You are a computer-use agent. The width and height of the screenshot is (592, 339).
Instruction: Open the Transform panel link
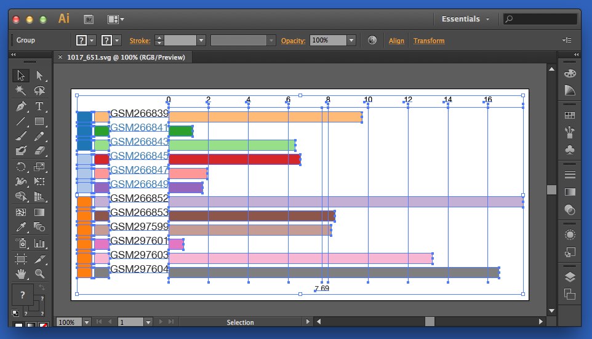pos(429,41)
